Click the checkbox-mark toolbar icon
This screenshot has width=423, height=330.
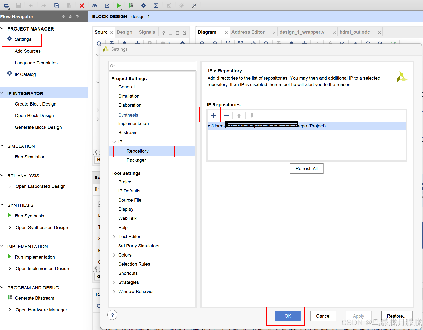[107, 6]
